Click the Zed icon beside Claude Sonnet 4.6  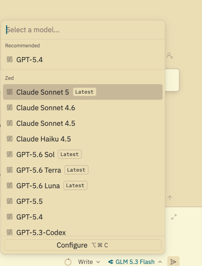coord(10,108)
